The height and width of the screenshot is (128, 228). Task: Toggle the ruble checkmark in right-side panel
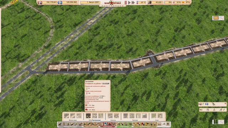[x=203, y=104]
